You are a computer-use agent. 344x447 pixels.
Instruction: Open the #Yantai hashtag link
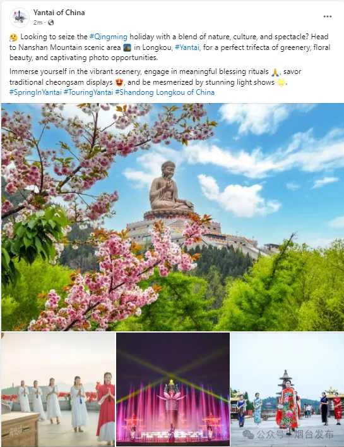[187, 47]
